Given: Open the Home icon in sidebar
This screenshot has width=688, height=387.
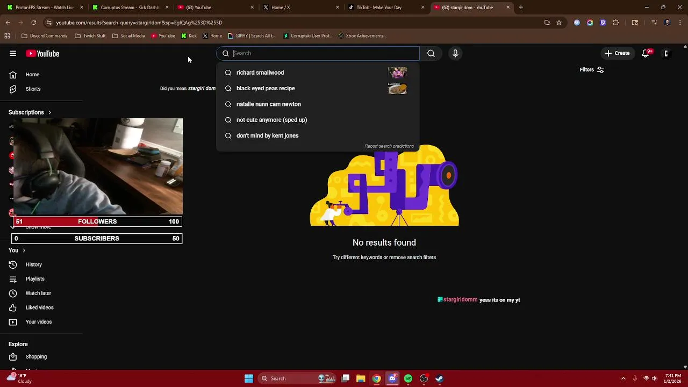Looking at the screenshot, I should click(13, 75).
